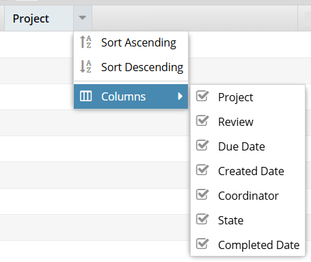This screenshot has width=311, height=262.
Task: Click the Sort Descending A-Z icon
Action: 85,66
